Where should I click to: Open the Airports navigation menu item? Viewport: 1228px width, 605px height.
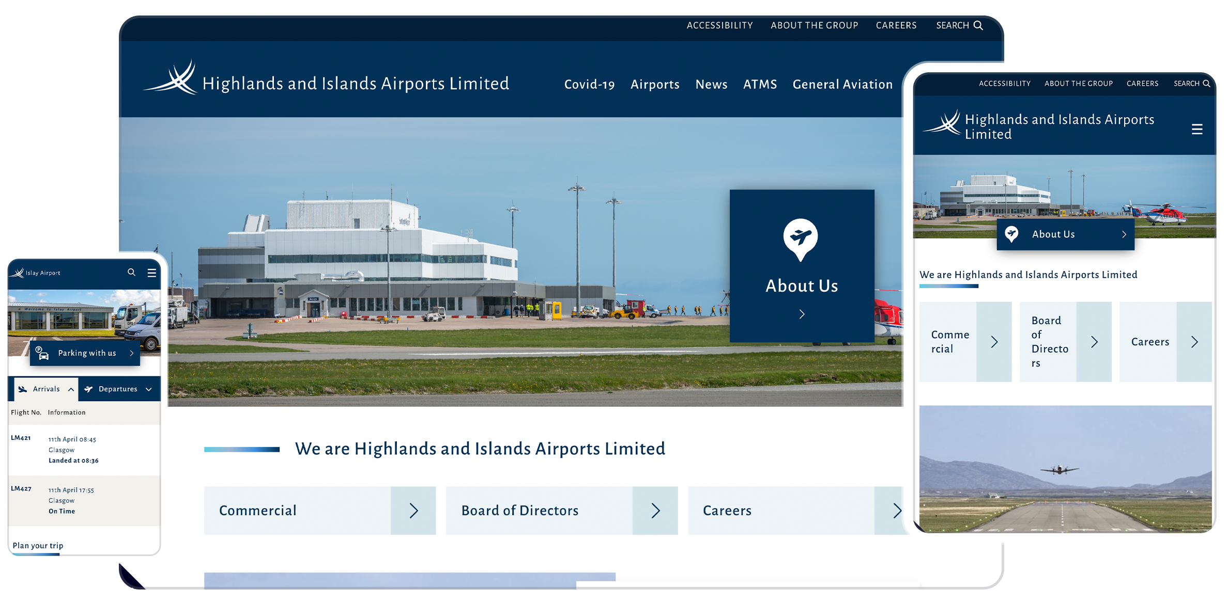coord(654,84)
